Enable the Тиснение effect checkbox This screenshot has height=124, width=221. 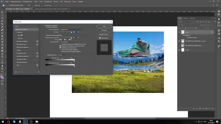tap(16, 32)
